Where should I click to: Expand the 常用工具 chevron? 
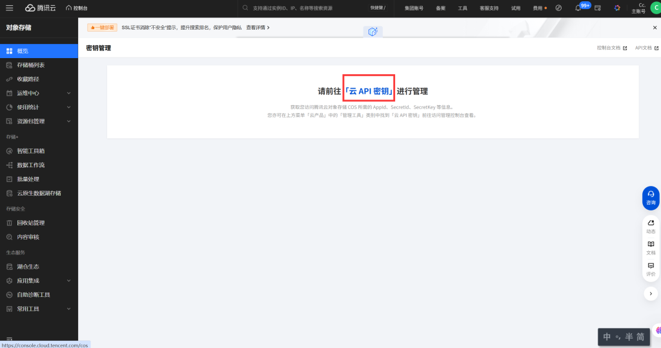[x=68, y=309]
